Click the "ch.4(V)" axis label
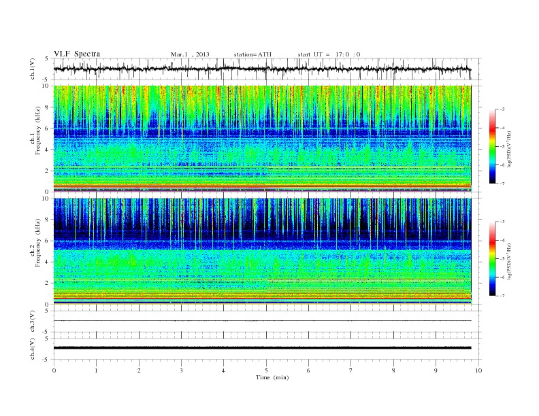539x416 pixels. coord(33,349)
